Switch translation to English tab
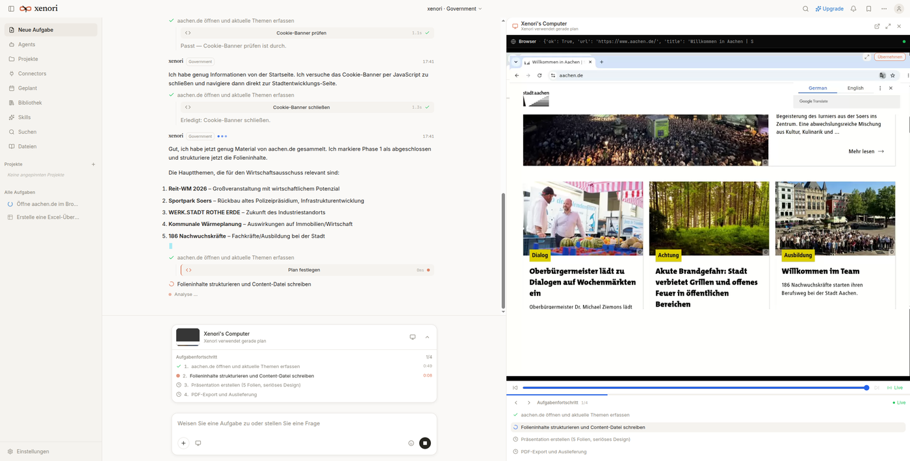Image resolution: width=910 pixels, height=461 pixels. (855, 88)
